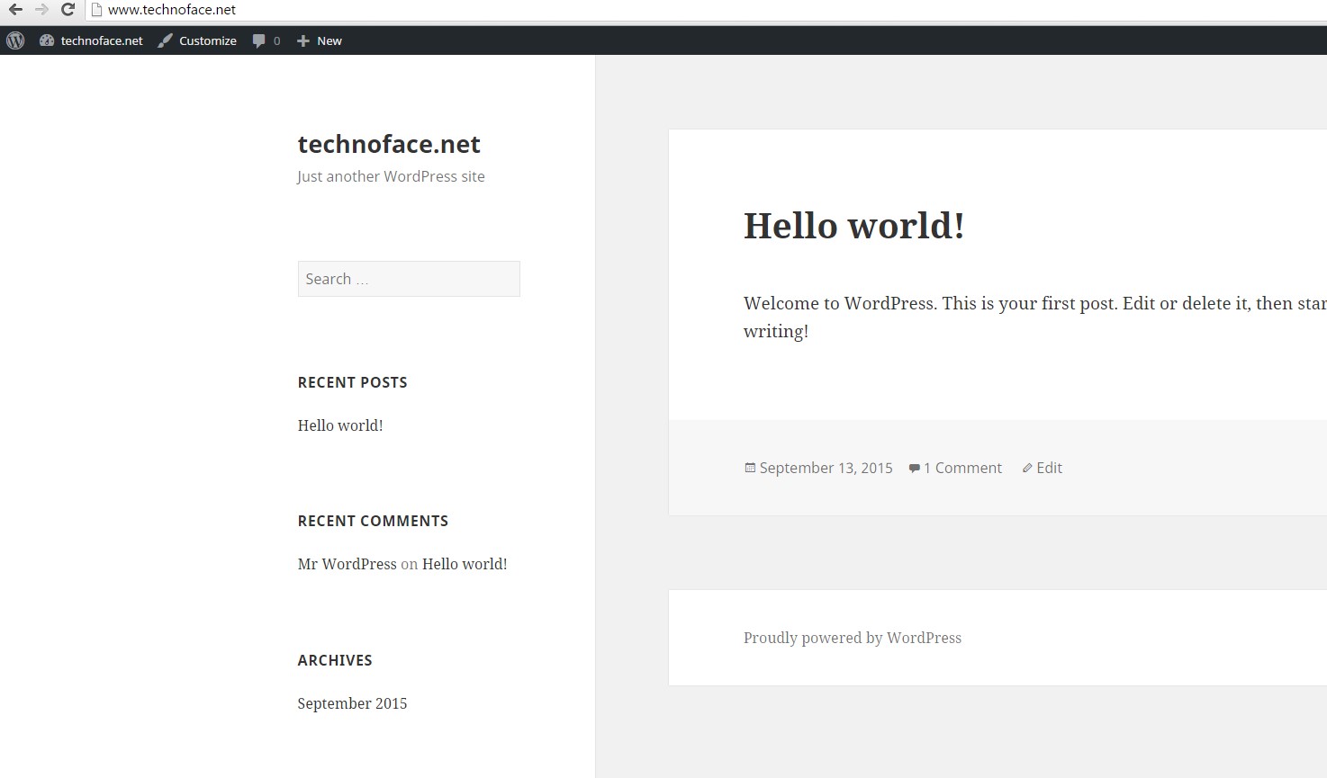
Task: Click Proudly powered by WordPress footer link
Action: point(853,638)
